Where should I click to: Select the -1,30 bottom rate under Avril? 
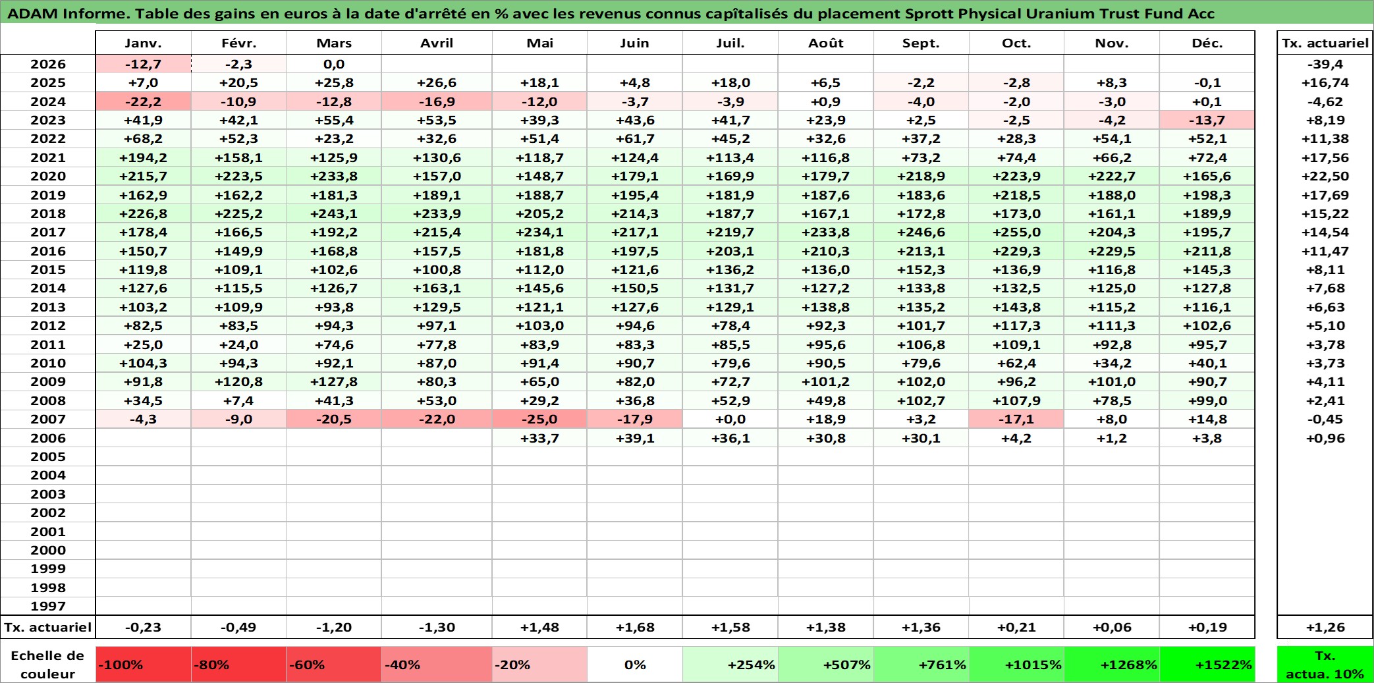tap(437, 627)
